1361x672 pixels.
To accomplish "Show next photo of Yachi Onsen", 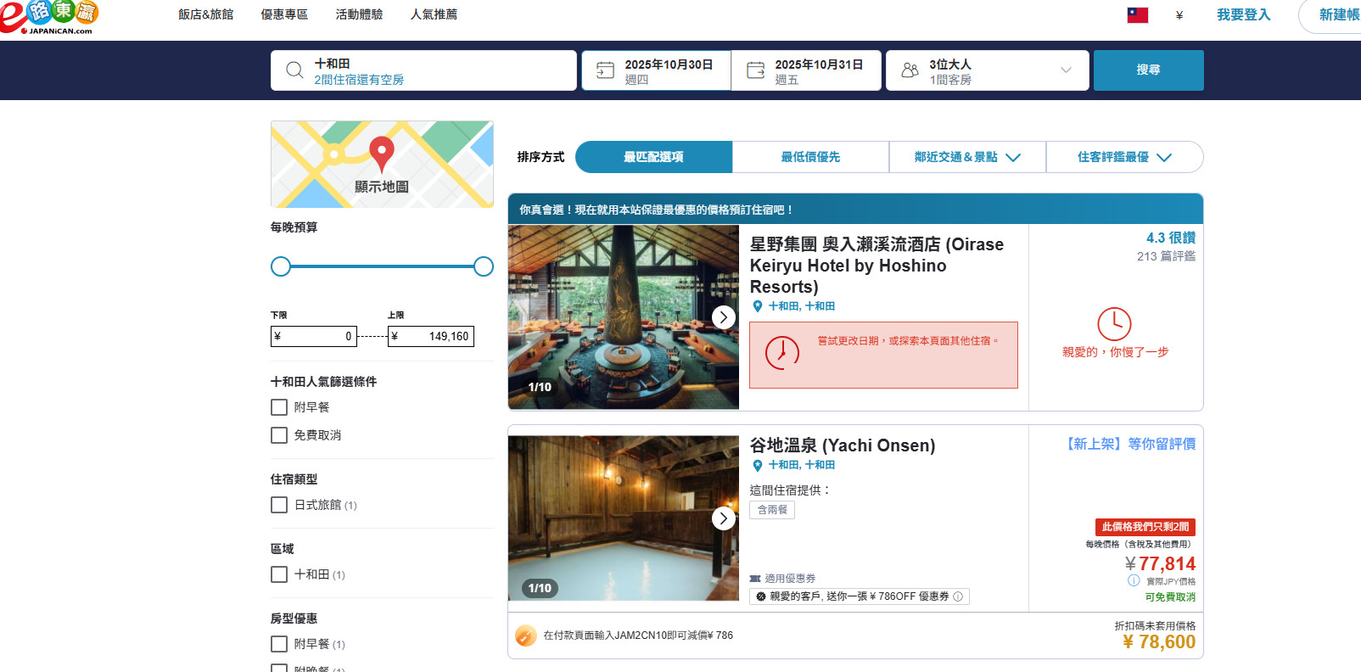I will tap(723, 518).
